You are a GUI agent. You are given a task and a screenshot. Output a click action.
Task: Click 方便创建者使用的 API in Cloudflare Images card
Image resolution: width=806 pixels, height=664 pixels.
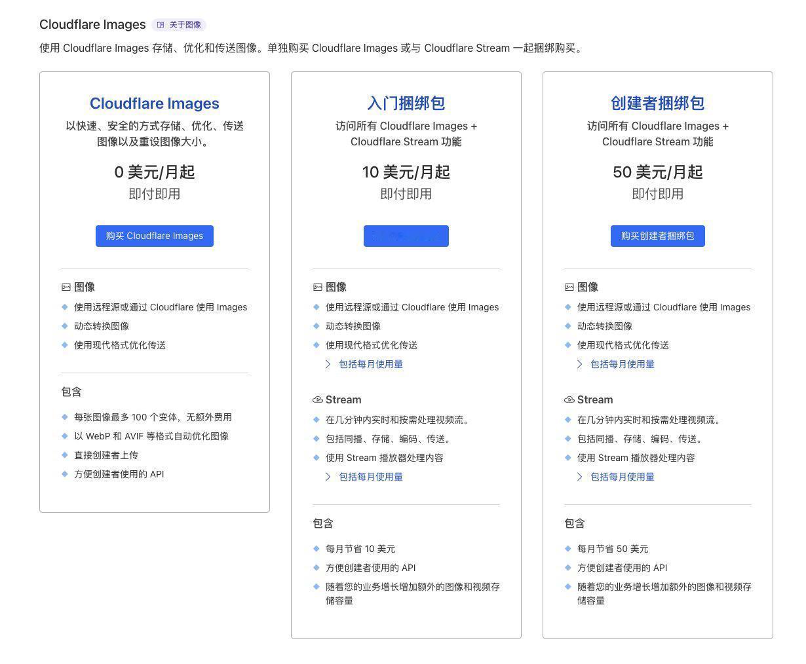119,474
